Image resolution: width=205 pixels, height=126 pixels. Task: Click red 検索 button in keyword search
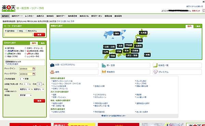pos(39,35)
